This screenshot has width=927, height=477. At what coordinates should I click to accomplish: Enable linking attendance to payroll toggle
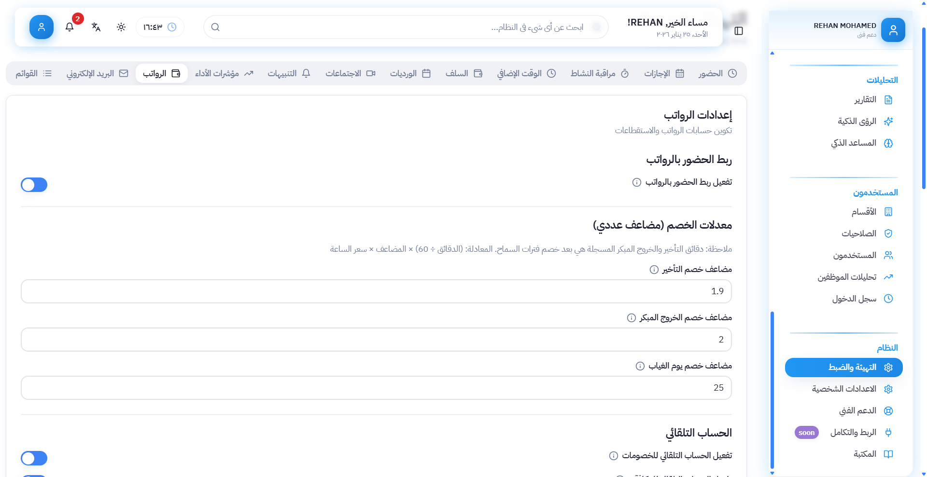pyautogui.click(x=34, y=185)
